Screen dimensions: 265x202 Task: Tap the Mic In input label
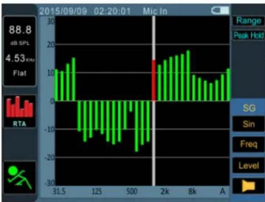pos(155,11)
